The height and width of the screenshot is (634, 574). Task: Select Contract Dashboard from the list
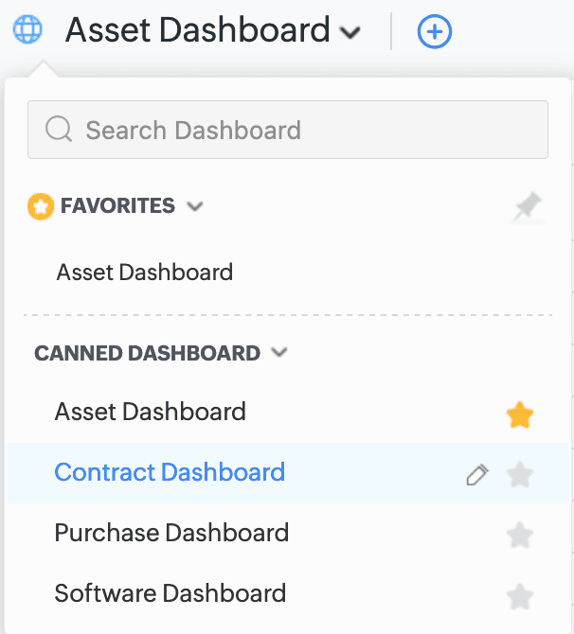point(170,472)
